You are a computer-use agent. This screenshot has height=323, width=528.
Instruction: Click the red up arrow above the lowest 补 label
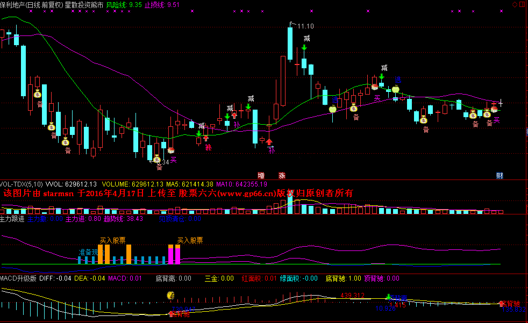tap(269, 141)
